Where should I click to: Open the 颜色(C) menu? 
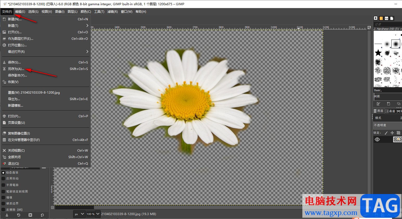86,11
